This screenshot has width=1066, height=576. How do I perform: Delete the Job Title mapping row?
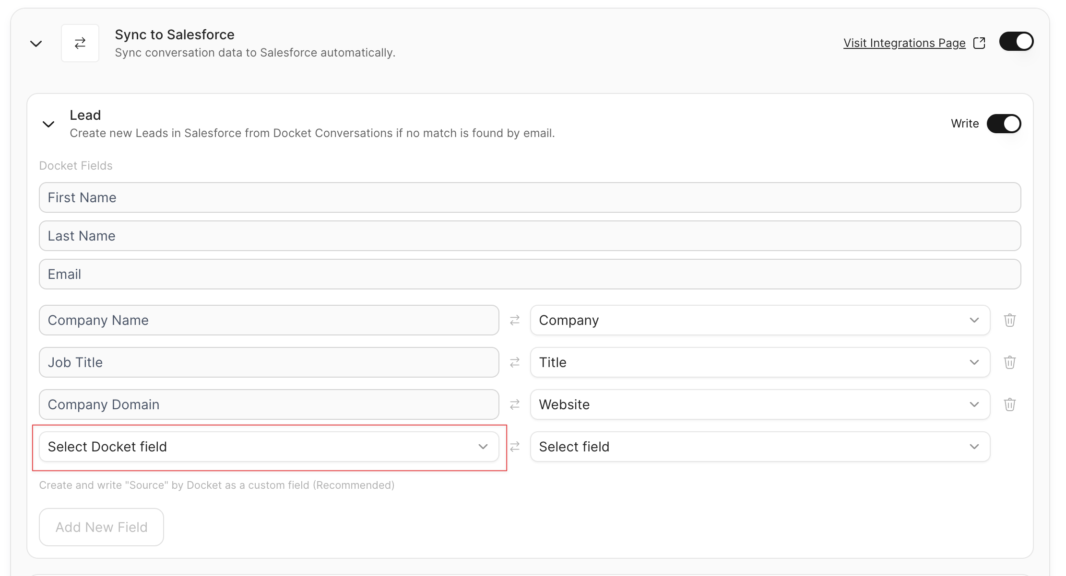[1009, 362]
